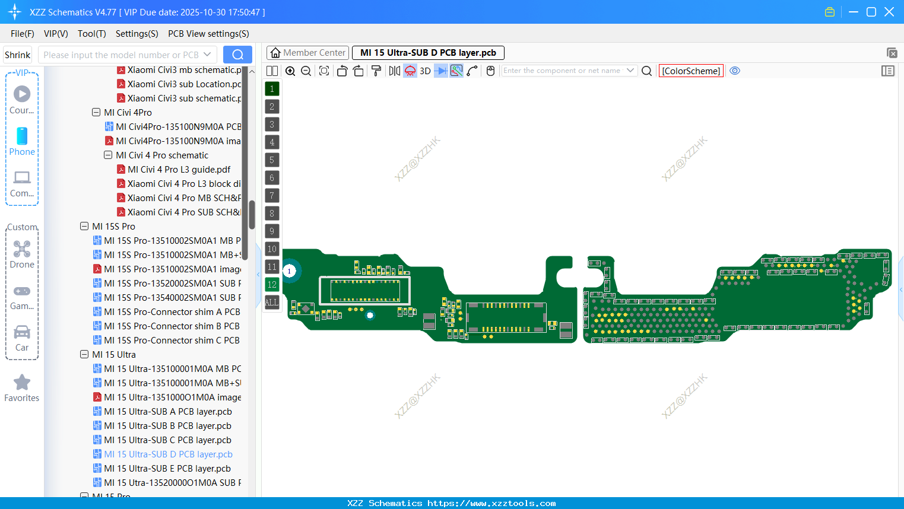
Task: Collapse the MI 15 Ultra tree node
Action: point(84,354)
